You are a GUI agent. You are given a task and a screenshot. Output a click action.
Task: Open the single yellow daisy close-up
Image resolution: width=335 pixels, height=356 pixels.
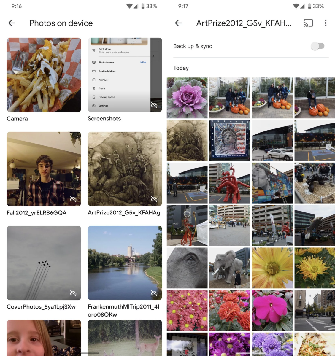tap(272, 268)
